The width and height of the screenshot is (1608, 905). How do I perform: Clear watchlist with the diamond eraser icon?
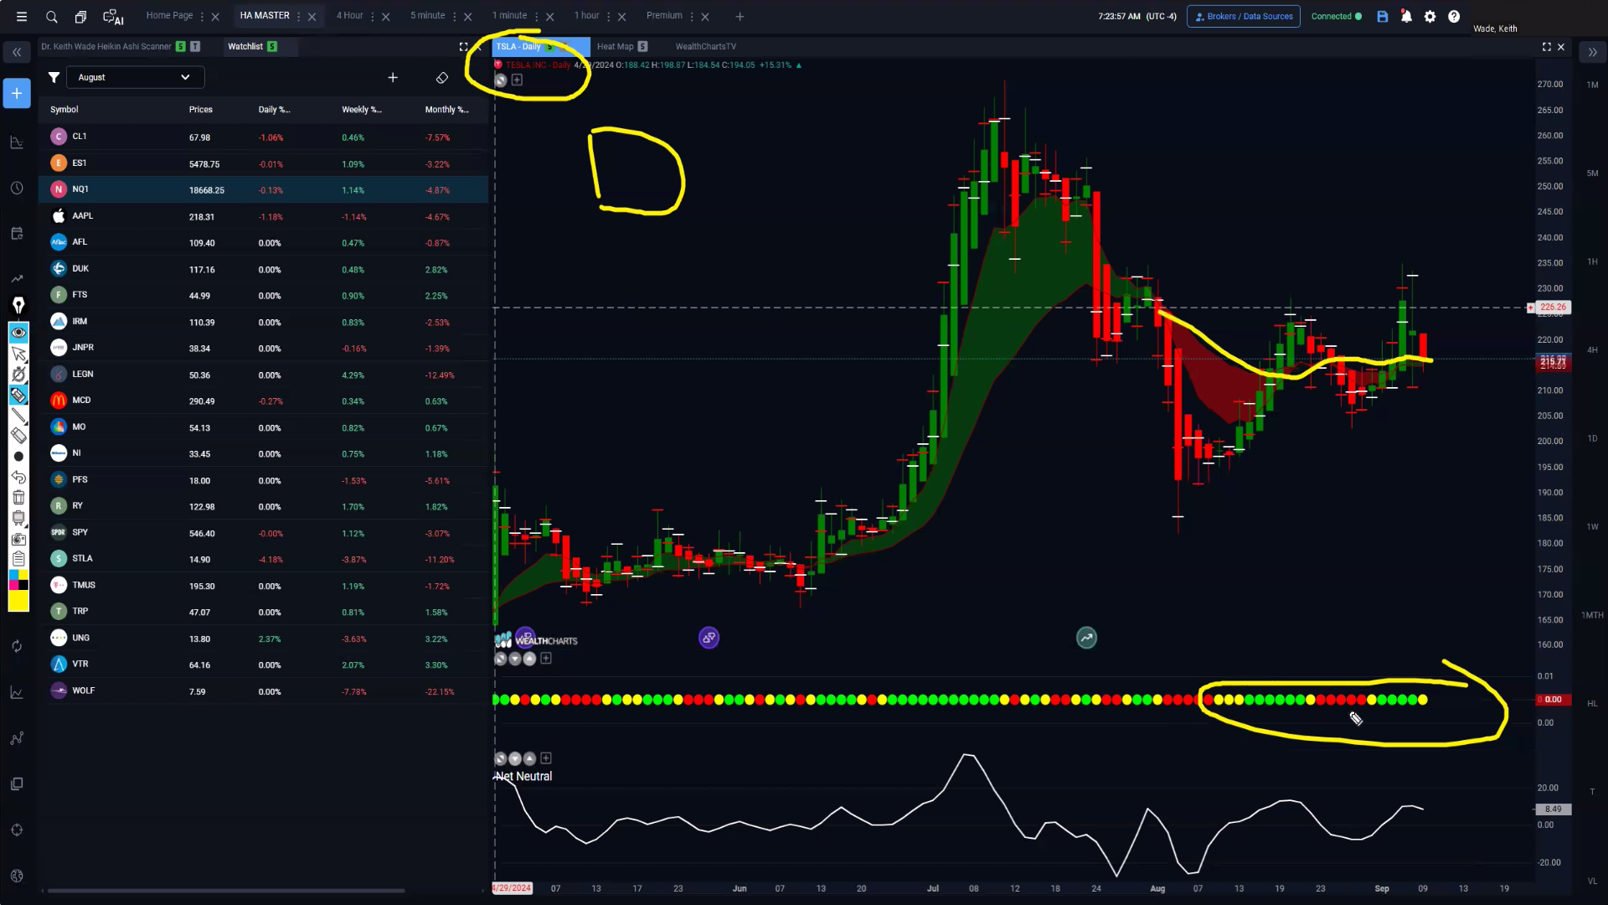pyautogui.click(x=442, y=77)
